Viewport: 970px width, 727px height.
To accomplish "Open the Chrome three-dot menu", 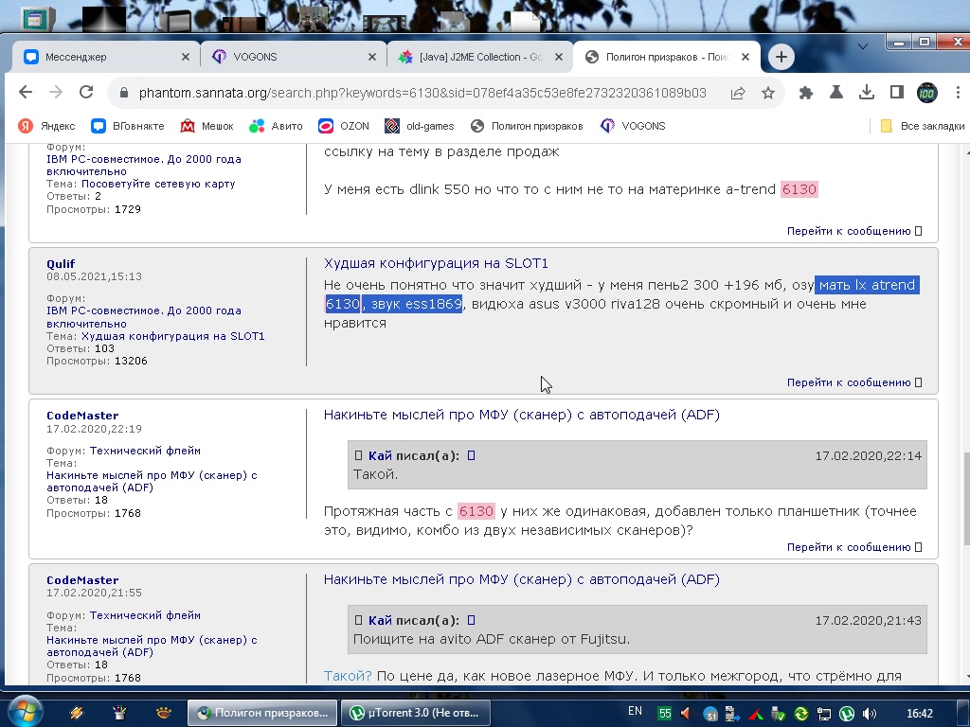I will 958,93.
